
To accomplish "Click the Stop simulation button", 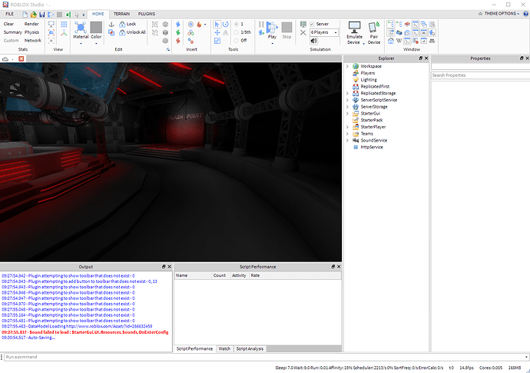I will coord(287,30).
